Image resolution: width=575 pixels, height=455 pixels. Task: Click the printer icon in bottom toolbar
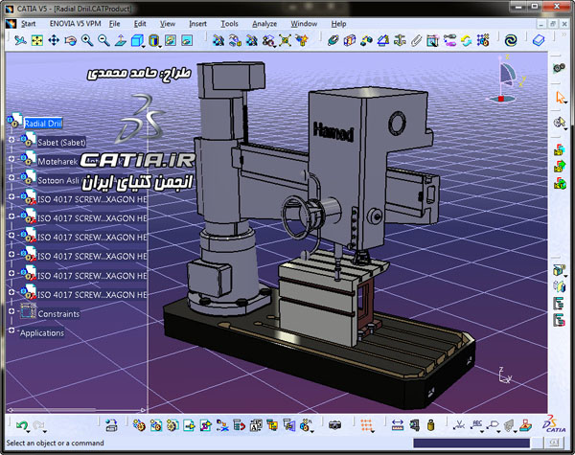pyautogui.click(x=111, y=425)
